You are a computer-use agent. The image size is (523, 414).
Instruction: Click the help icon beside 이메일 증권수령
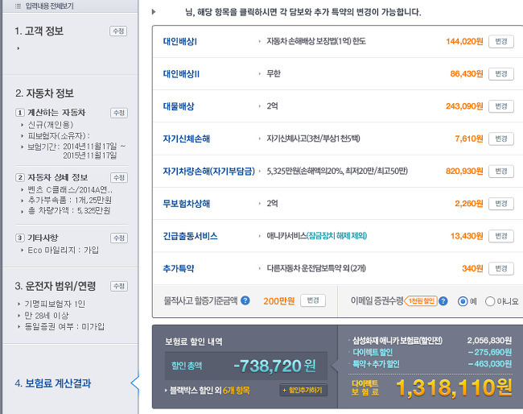point(443,300)
